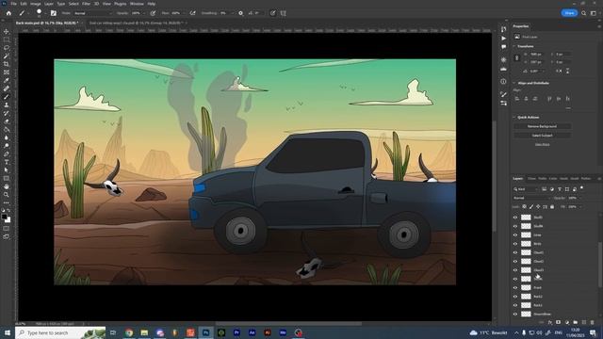This screenshot has height=339, width=603.
Task: Click the Select Subject button
Action: tap(542, 136)
